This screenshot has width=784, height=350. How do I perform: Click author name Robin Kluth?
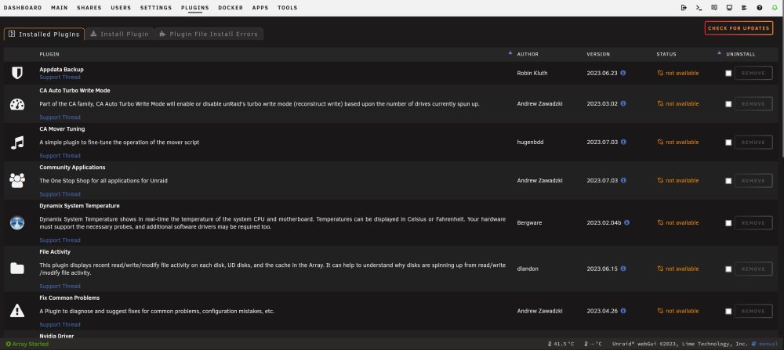532,73
